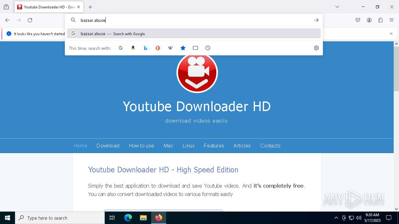The image size is (399, 224).
Task: Open the Download navigation link
Action: pos(108,146)
